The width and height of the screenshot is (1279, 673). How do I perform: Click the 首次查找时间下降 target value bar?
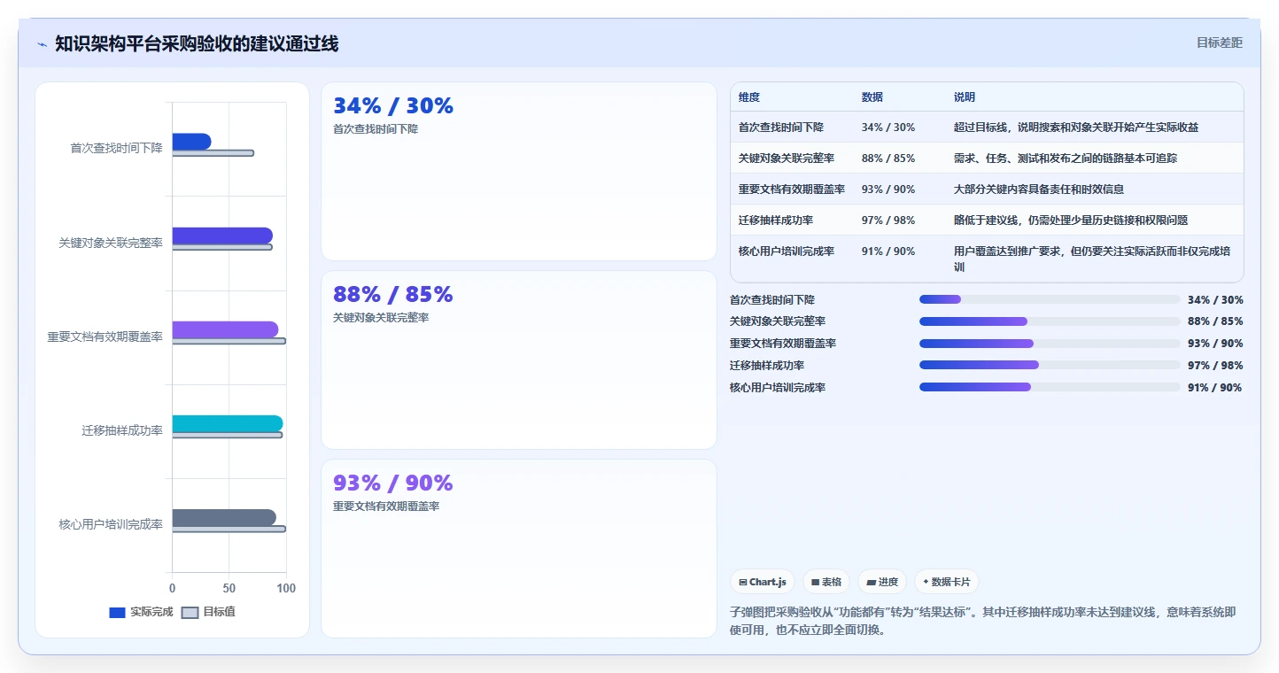click(x=213, y=153)
